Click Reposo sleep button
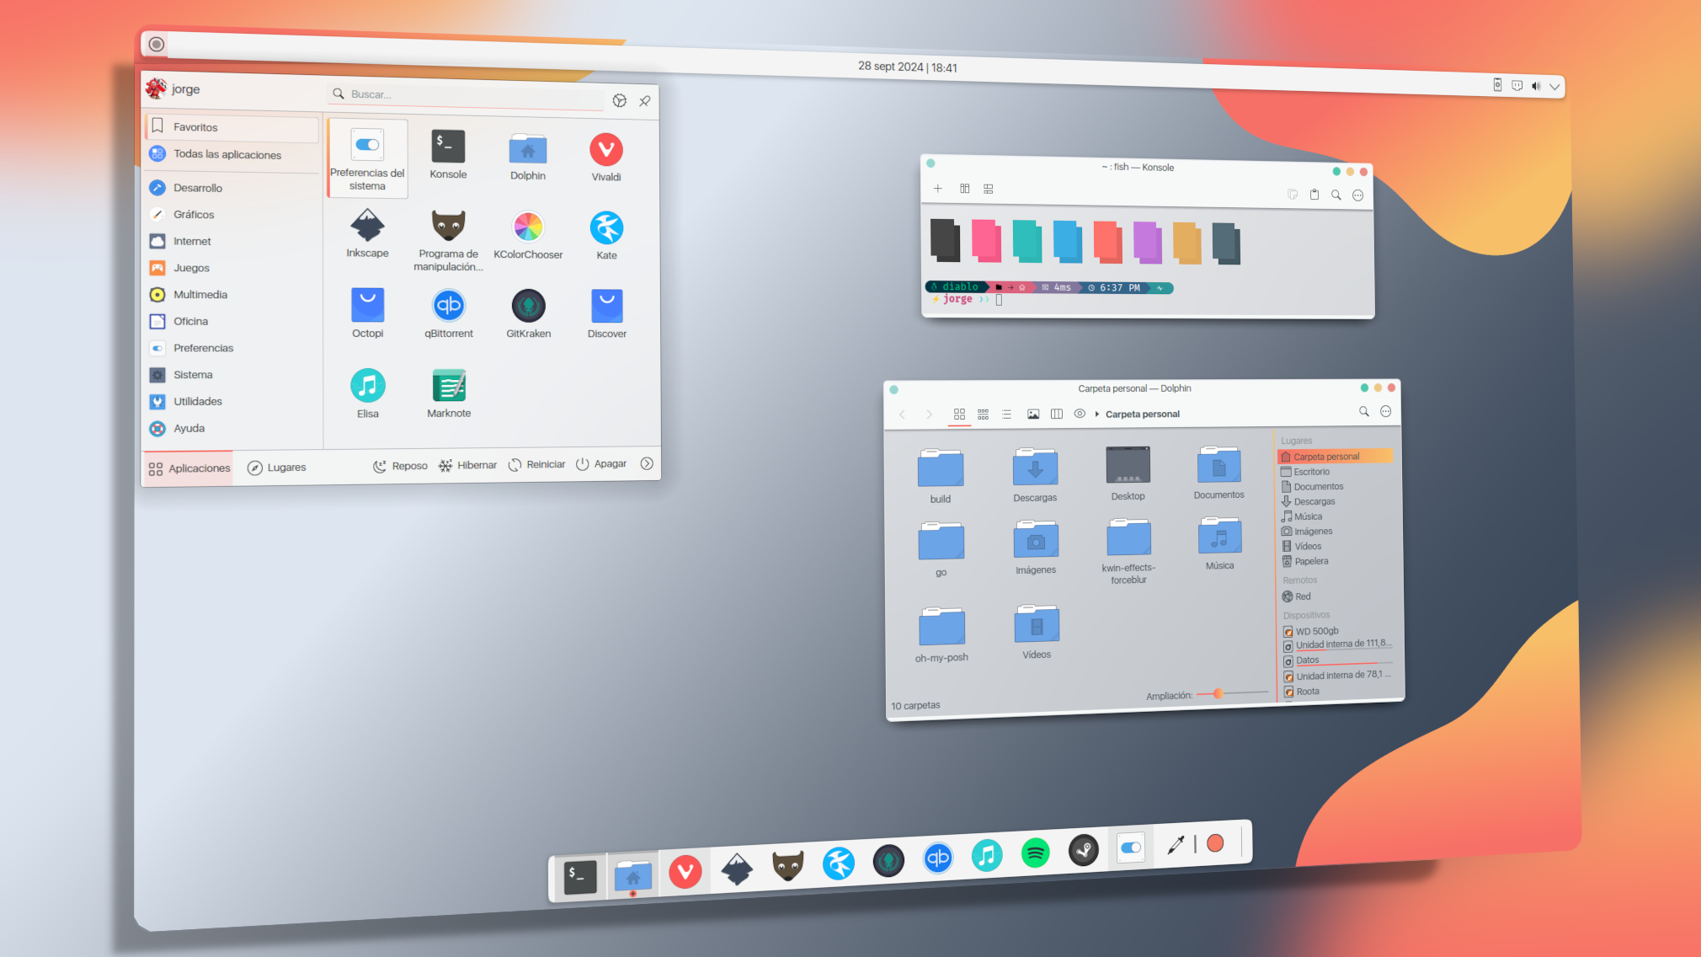Image resolution: width=1701 pixels, height=957 pixels. (x=400, y=466)
